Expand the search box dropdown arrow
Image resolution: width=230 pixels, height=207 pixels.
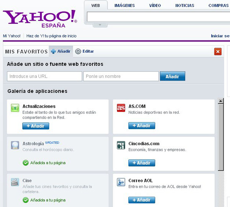(100, 25)
